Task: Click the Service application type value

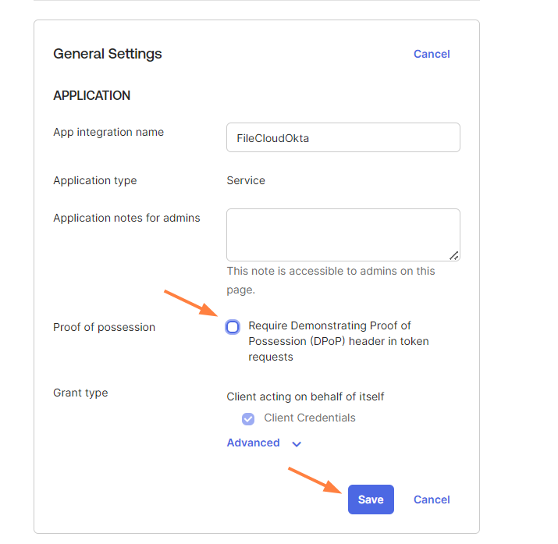Action: (x=246, y=180)
